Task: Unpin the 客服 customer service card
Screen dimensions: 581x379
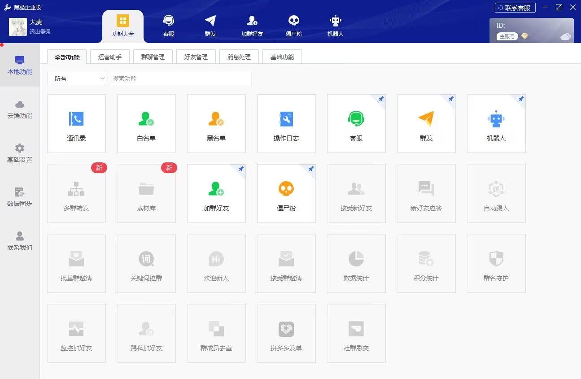Action: coord(381,99)
